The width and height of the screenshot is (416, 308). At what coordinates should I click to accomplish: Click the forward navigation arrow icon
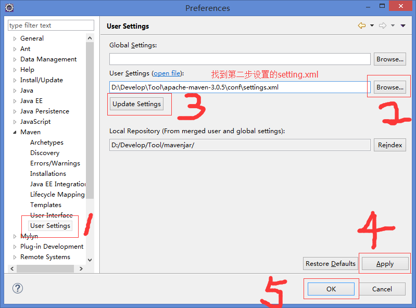click(383, 25)
